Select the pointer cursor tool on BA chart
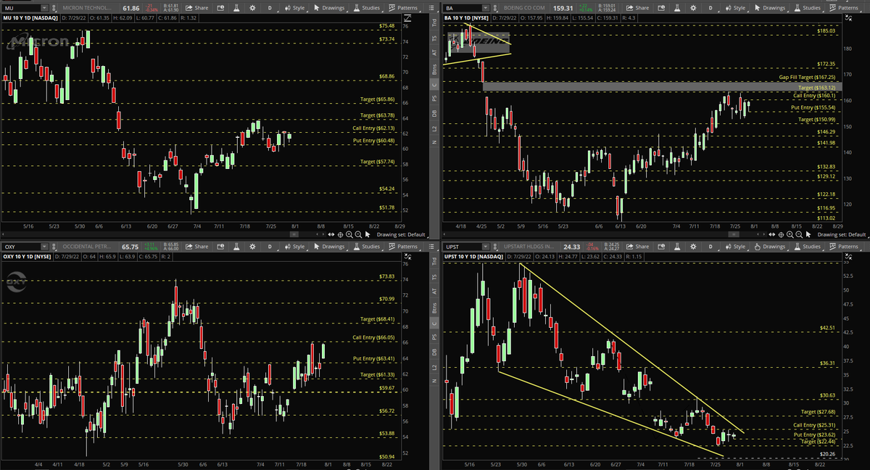This screenshot has width=870, height=470. point(808,234)
